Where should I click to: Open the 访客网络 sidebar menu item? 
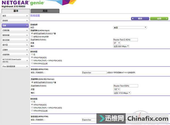point(14,54)
